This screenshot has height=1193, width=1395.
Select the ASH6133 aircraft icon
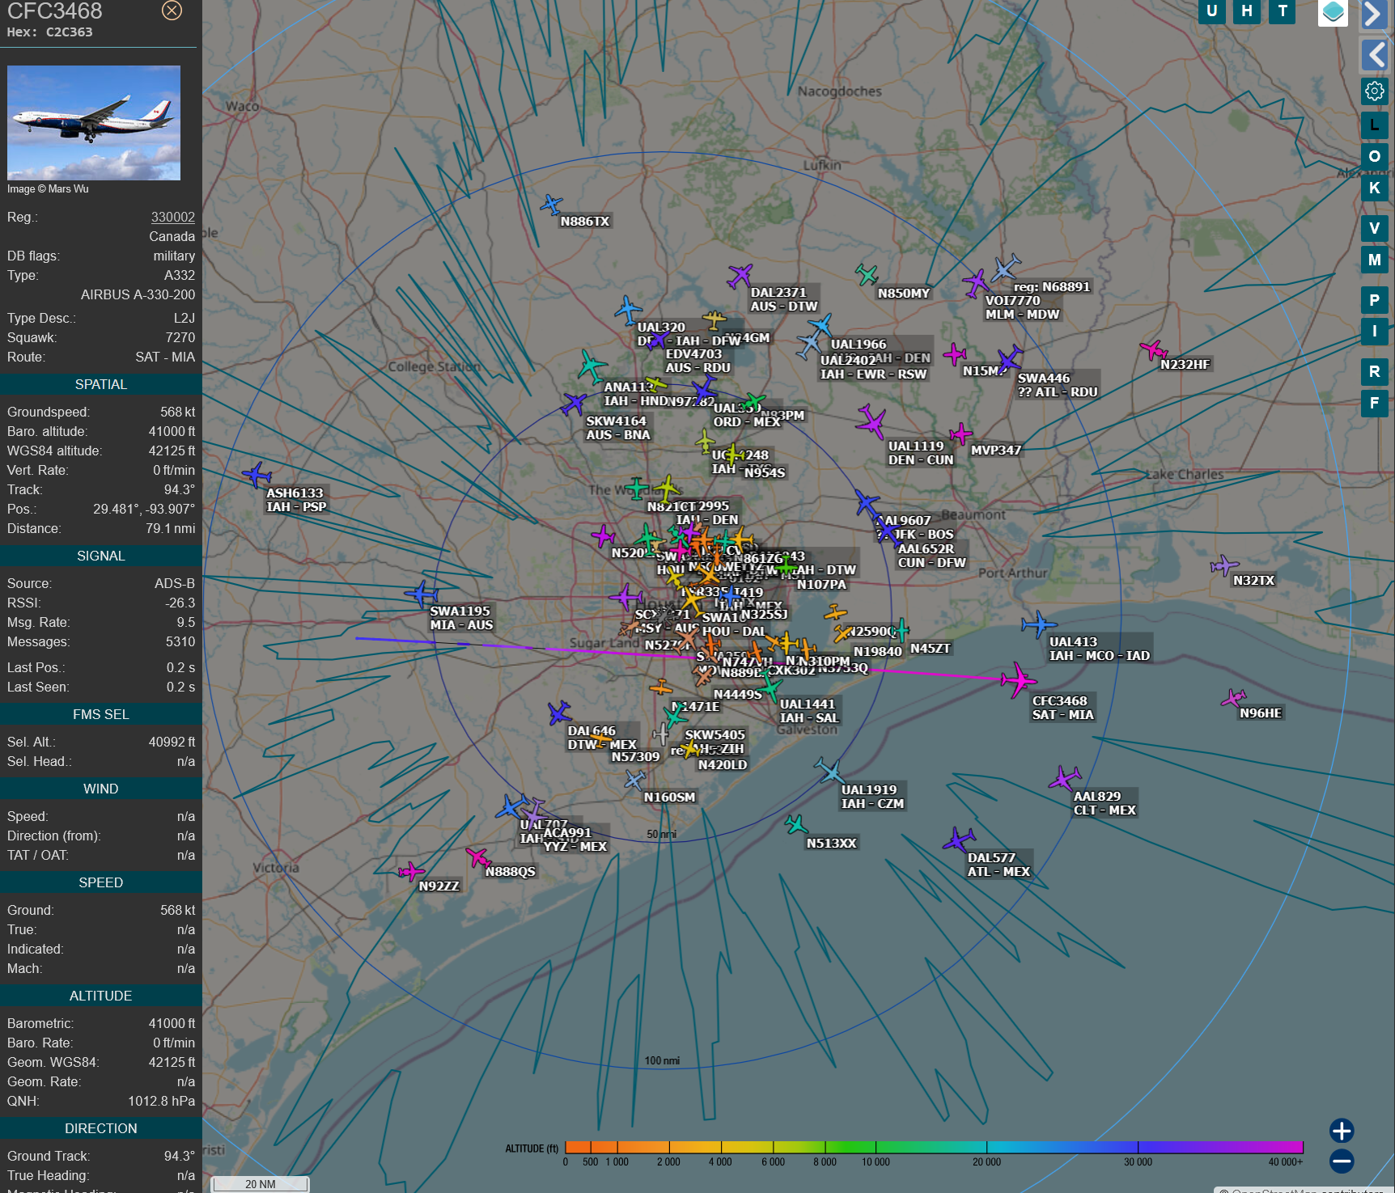click(x=257, y=475)
